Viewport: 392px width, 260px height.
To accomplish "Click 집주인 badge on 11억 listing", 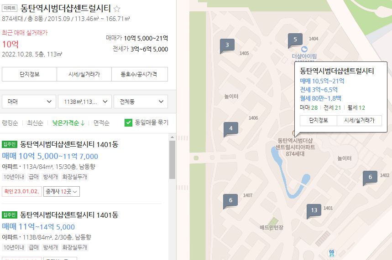I will (10, 215).
